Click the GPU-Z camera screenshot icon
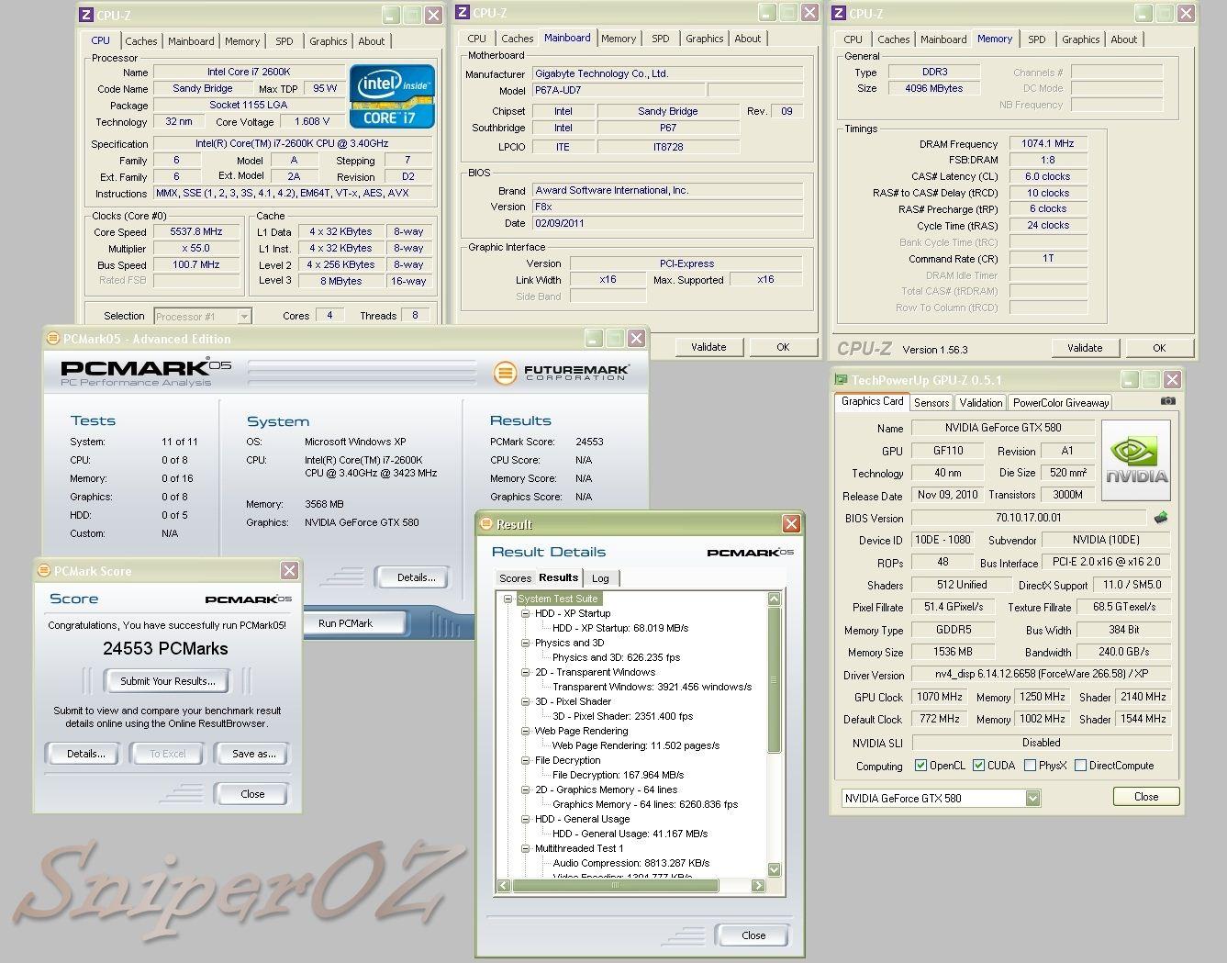This screenshot has height=963, width=1227. (1167, 401)
